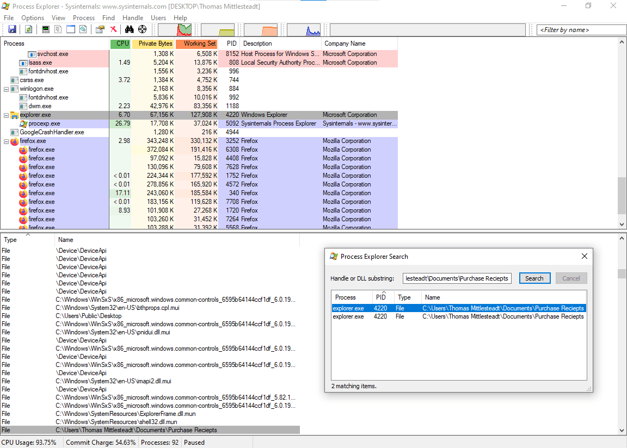This screenshot has height=448, width=627.
Task: Collapse the winlogon.exe tree node
Action: (6, 89)
